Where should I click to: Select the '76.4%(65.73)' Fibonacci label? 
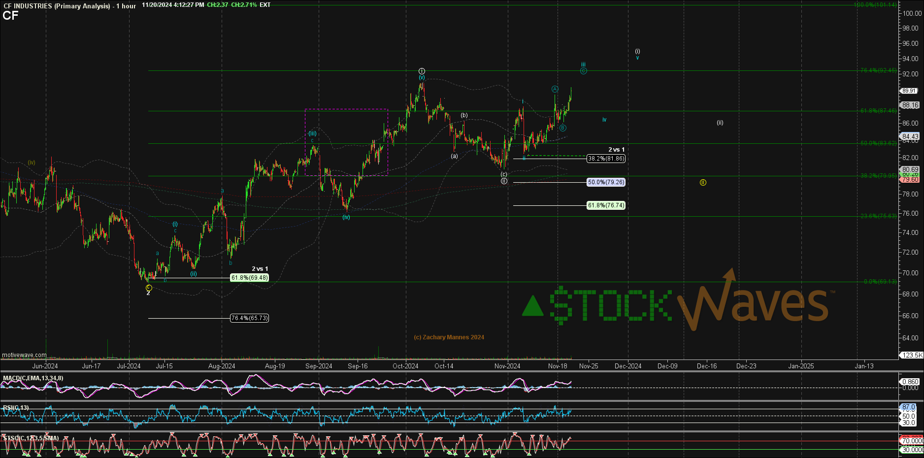click(250, 318)
